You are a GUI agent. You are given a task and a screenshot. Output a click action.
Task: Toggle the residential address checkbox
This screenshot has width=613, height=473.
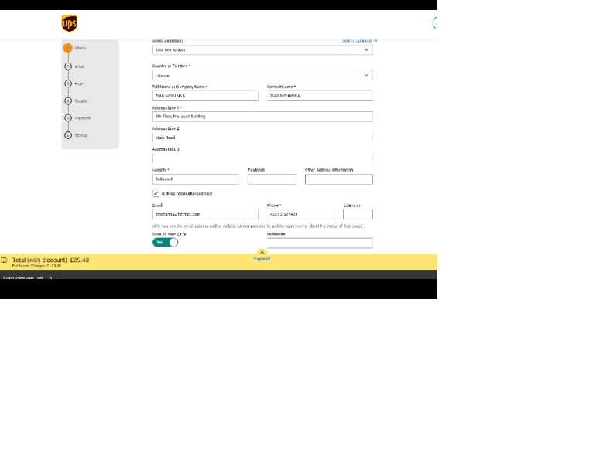[x=156, y=193]
